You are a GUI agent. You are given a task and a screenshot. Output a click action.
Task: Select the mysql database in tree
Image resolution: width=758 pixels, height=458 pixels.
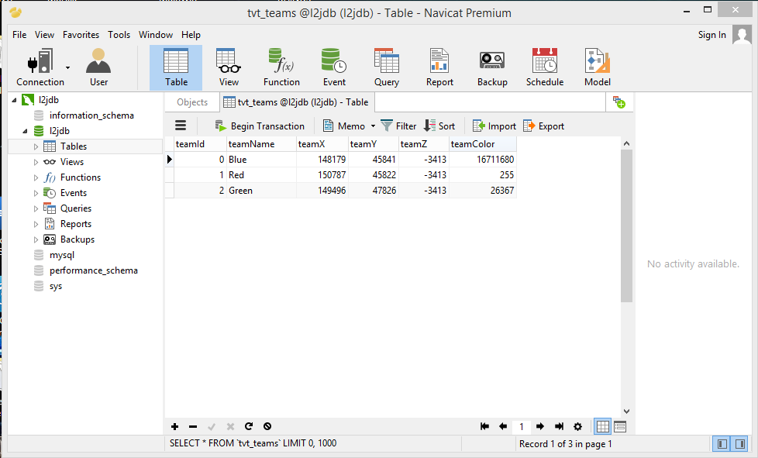[x=62, y=255]
